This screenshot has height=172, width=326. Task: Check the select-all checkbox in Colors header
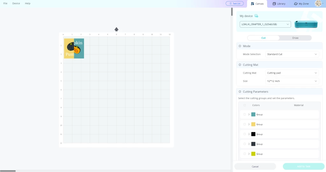pyautogui.click(x=245, y=105)
